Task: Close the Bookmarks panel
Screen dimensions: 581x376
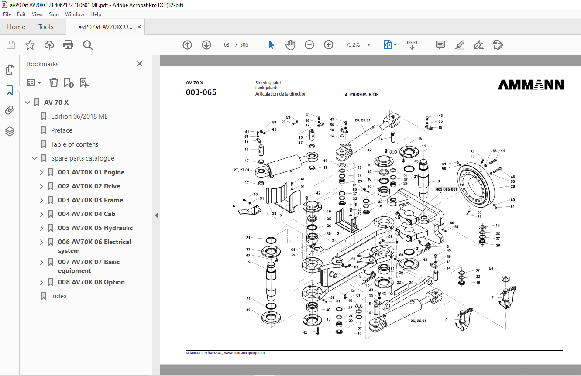Action: 140,64
